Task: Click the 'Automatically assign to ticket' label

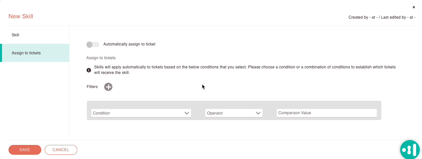Action: (x=129, y=44)
